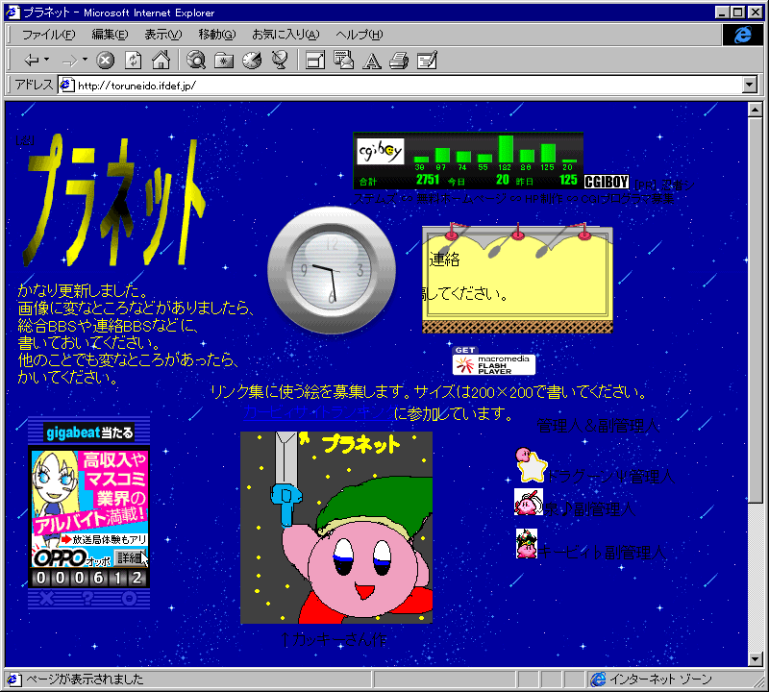Open the CGIプログラマ募集 ad link
Screen dimensions: 769x692
tap(628, 199)
